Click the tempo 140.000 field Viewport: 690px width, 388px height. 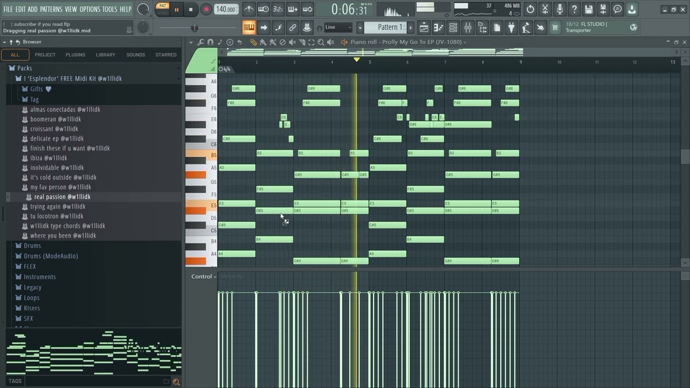[226, 9]
